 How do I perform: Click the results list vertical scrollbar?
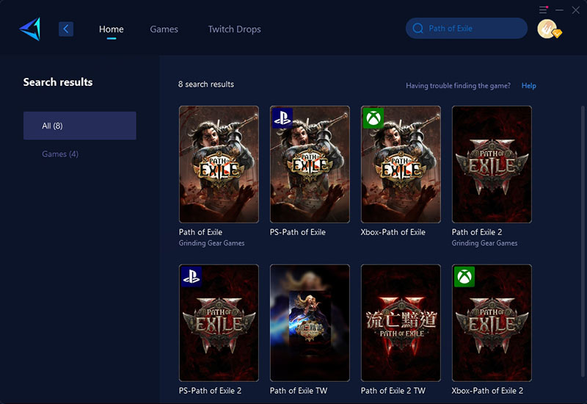click(x=583, y=242)
